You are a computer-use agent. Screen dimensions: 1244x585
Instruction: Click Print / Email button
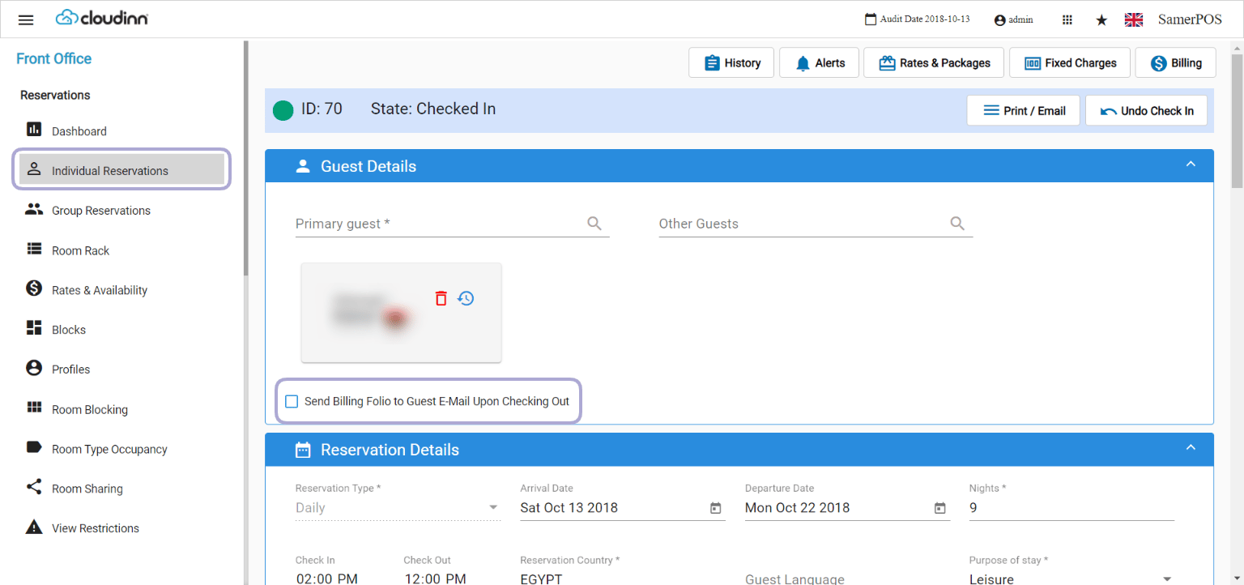[x=1024, y=110]
